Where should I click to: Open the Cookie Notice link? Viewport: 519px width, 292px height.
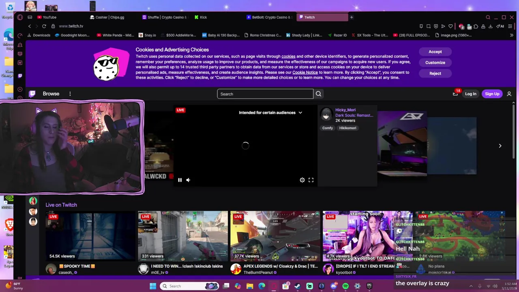point(305,72)
